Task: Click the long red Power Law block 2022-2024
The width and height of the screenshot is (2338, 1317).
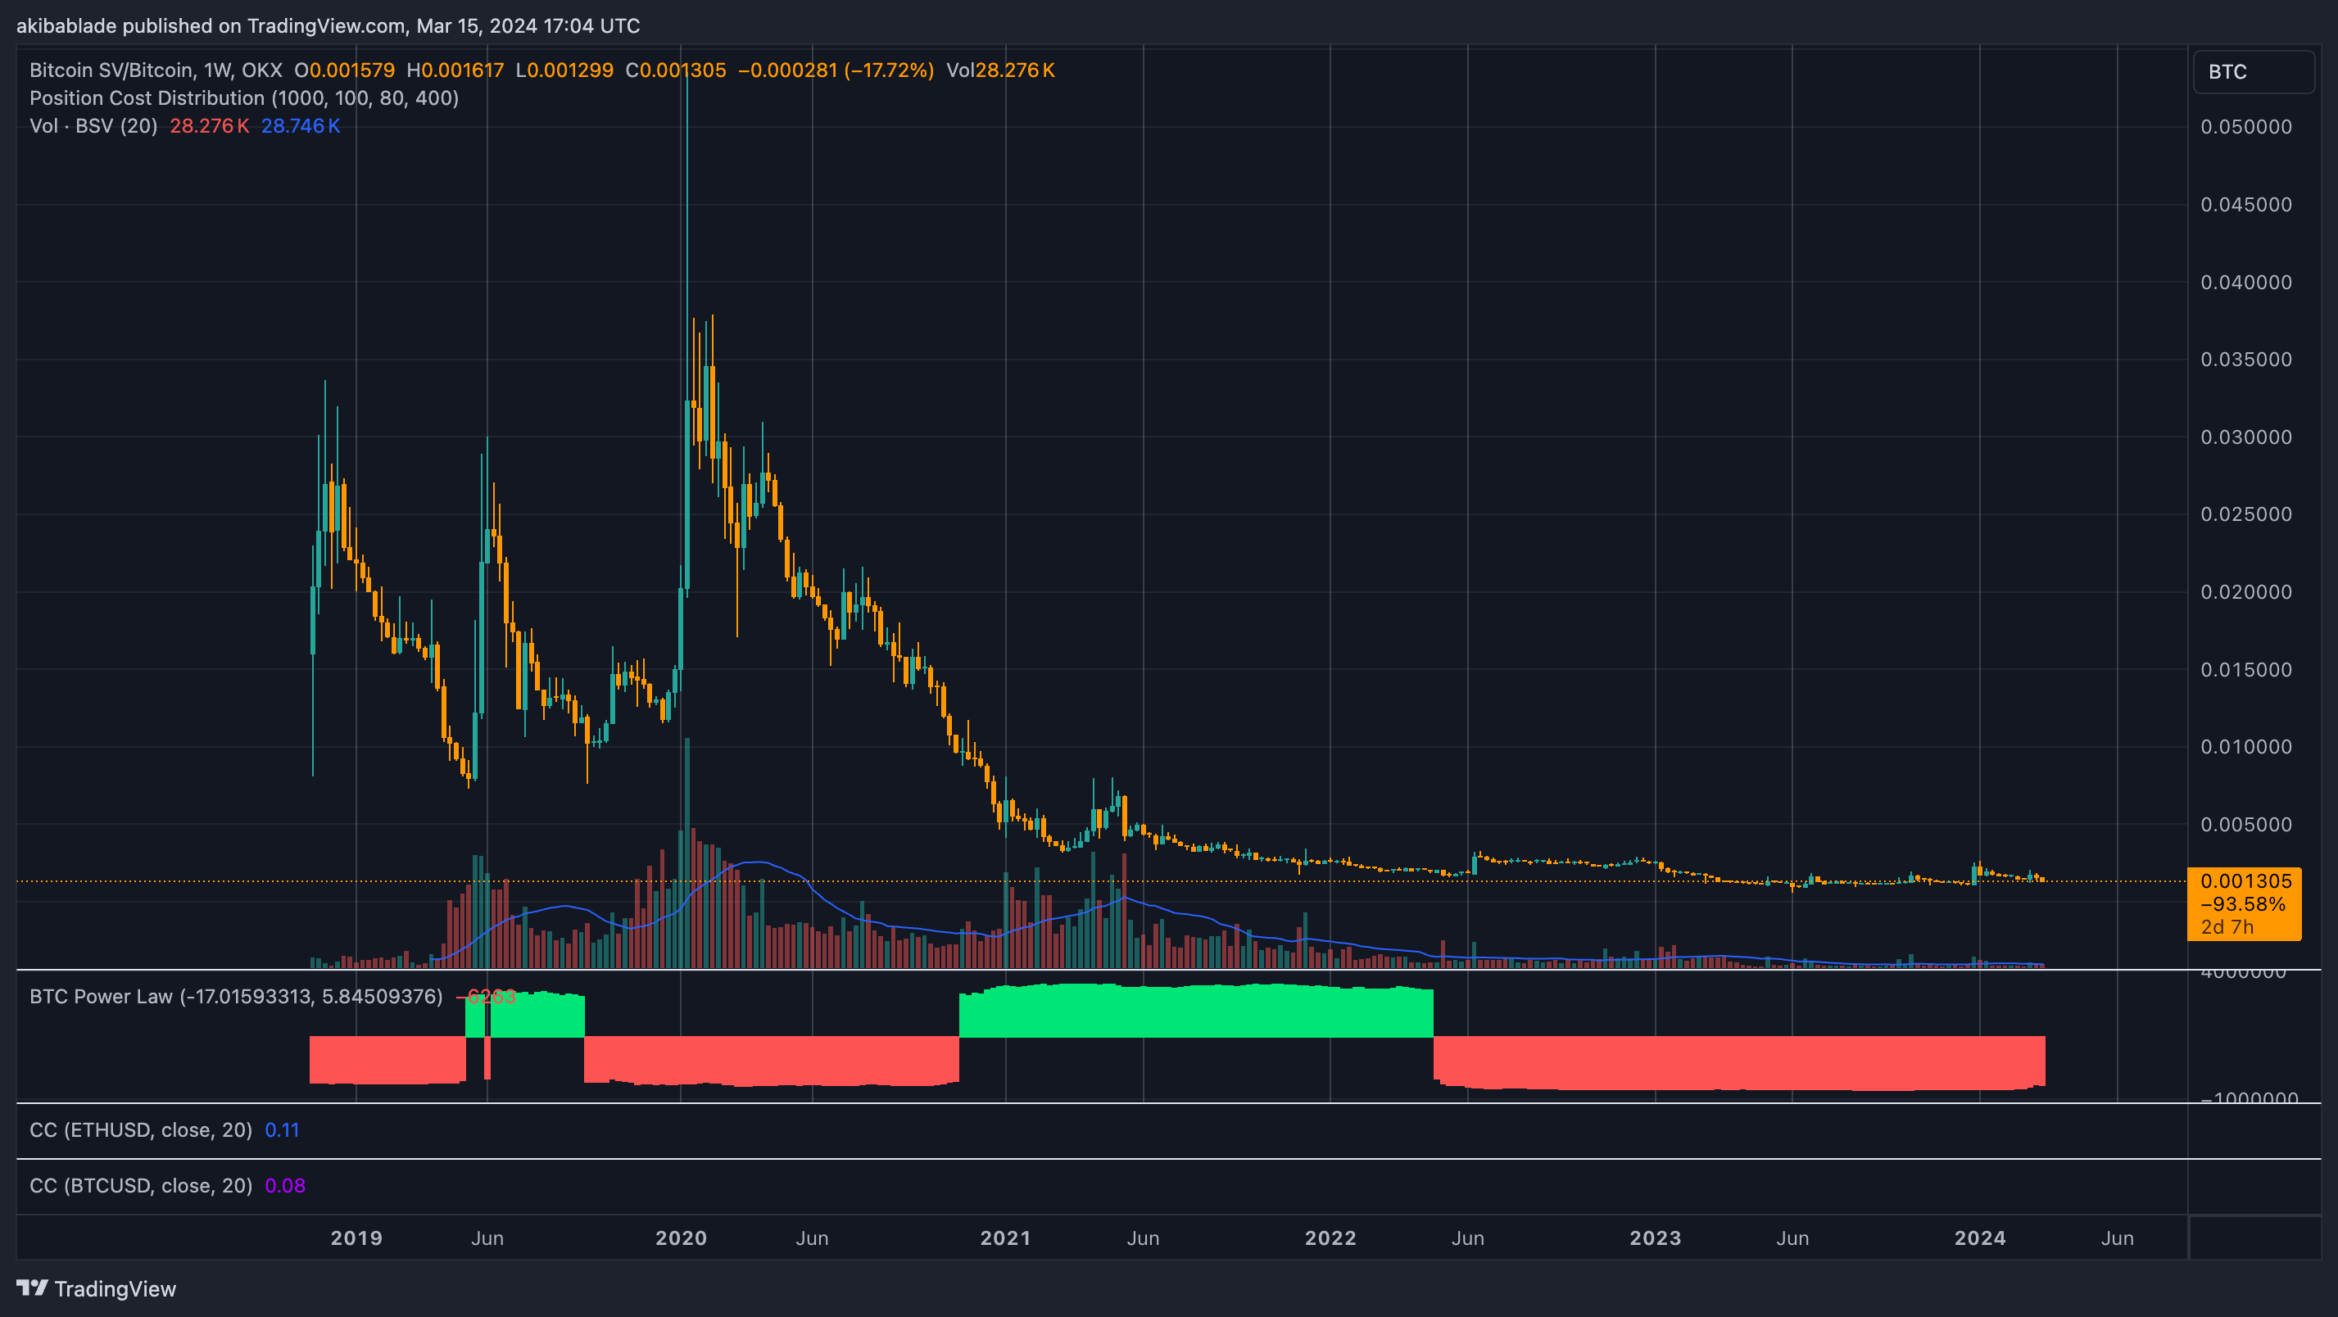Action: point(1739,1063)
